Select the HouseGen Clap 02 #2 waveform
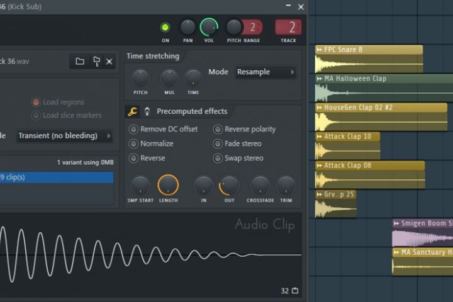Image resolution: width=453 pixels, height=302 pixels. click(x=381, y=121)
